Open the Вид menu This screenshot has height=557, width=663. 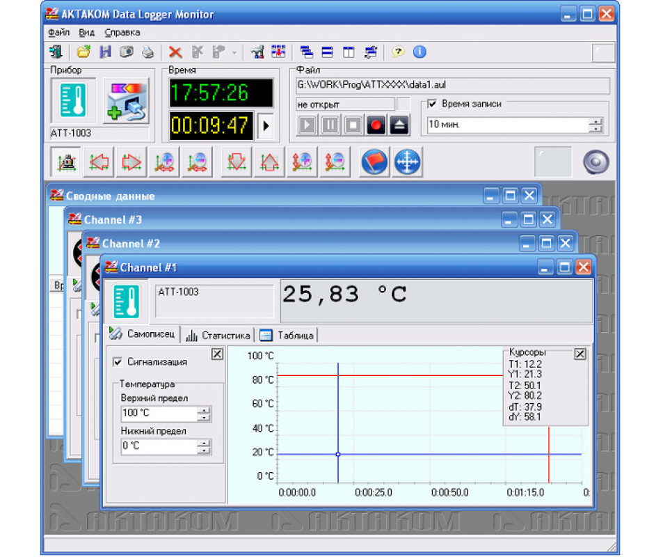[x=87, y=32]
